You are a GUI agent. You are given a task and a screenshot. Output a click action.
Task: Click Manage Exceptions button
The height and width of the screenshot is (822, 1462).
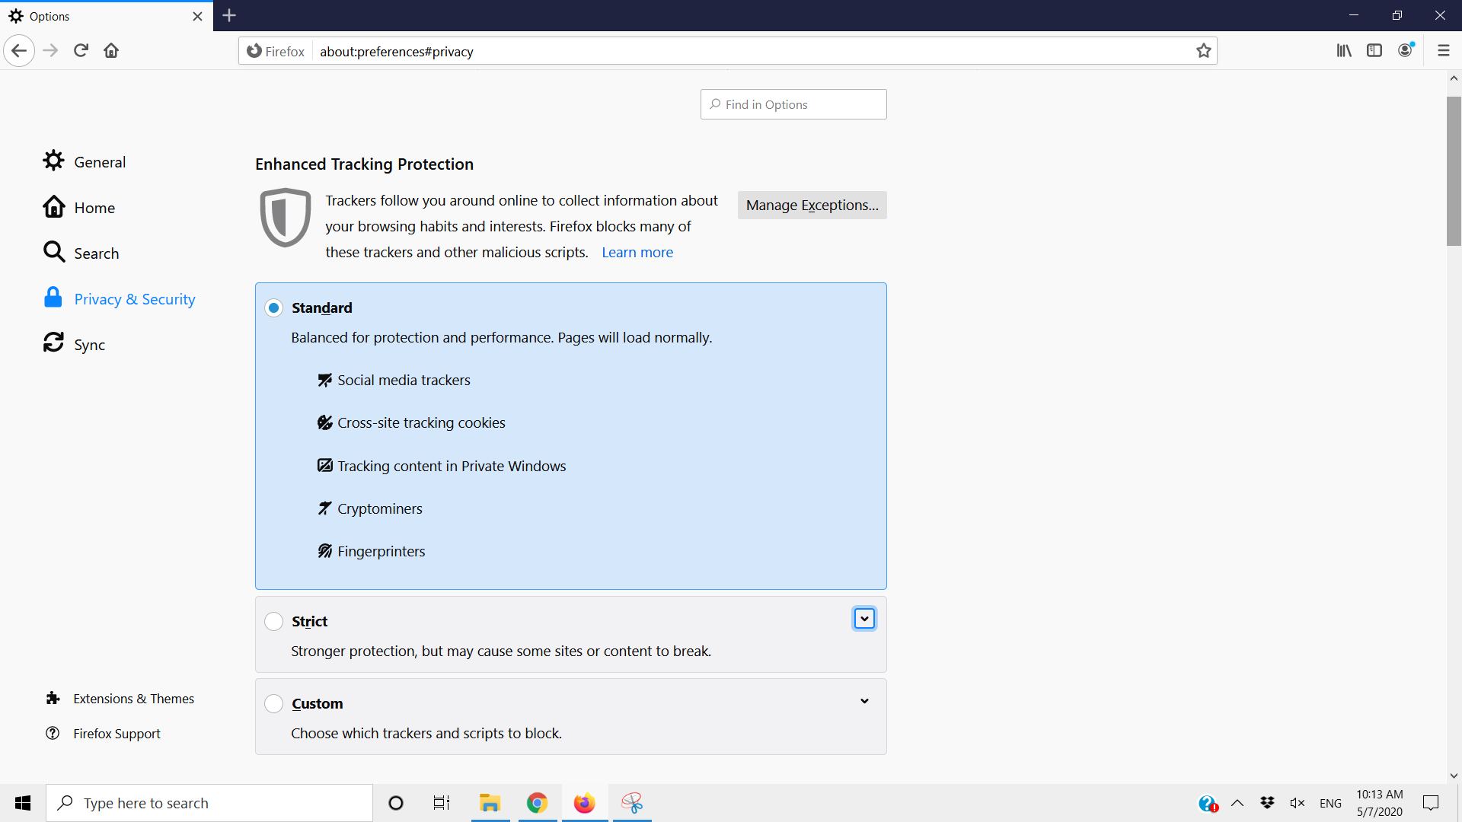click(812, 205)
